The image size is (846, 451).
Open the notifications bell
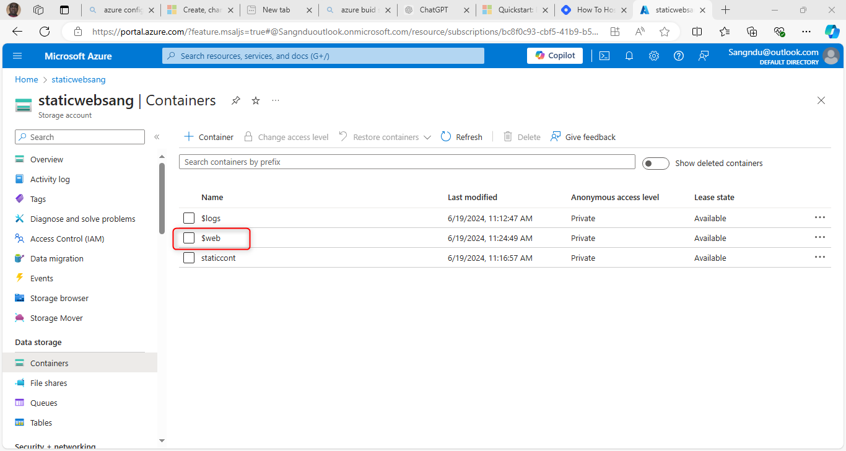tap(629, 56)
